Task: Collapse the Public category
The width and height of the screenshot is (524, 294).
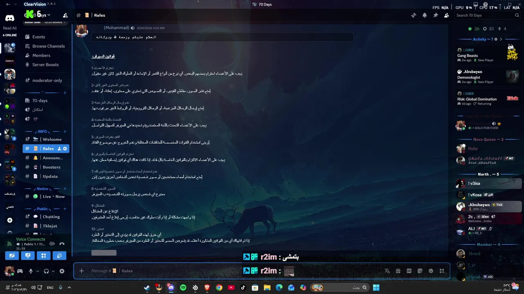Action: [43, 209]
